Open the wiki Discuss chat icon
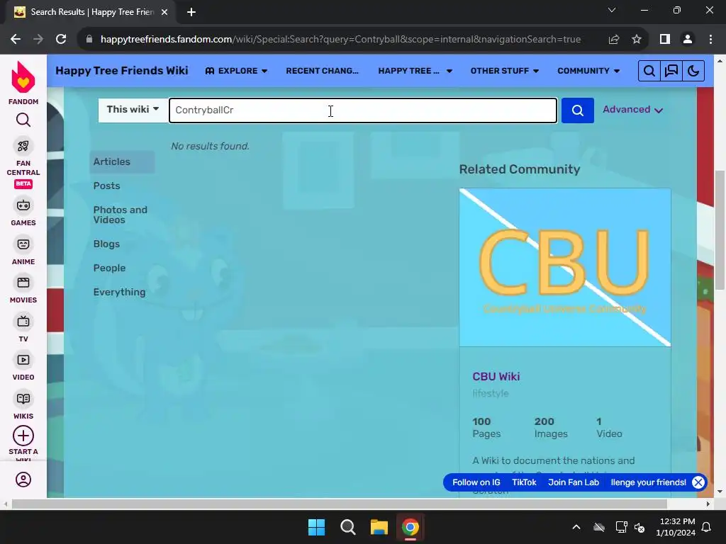Image resolution: width=726 pixels, height=544 pixels. pos(671,71)
